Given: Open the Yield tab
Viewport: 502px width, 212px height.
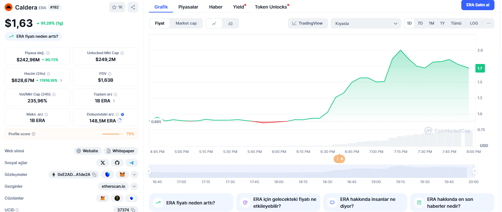Looking at the screenshot, I should click(x=239, y=7).
